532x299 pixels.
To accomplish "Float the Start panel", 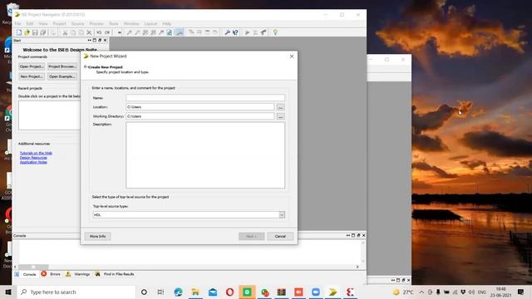I will pos(100,41).
